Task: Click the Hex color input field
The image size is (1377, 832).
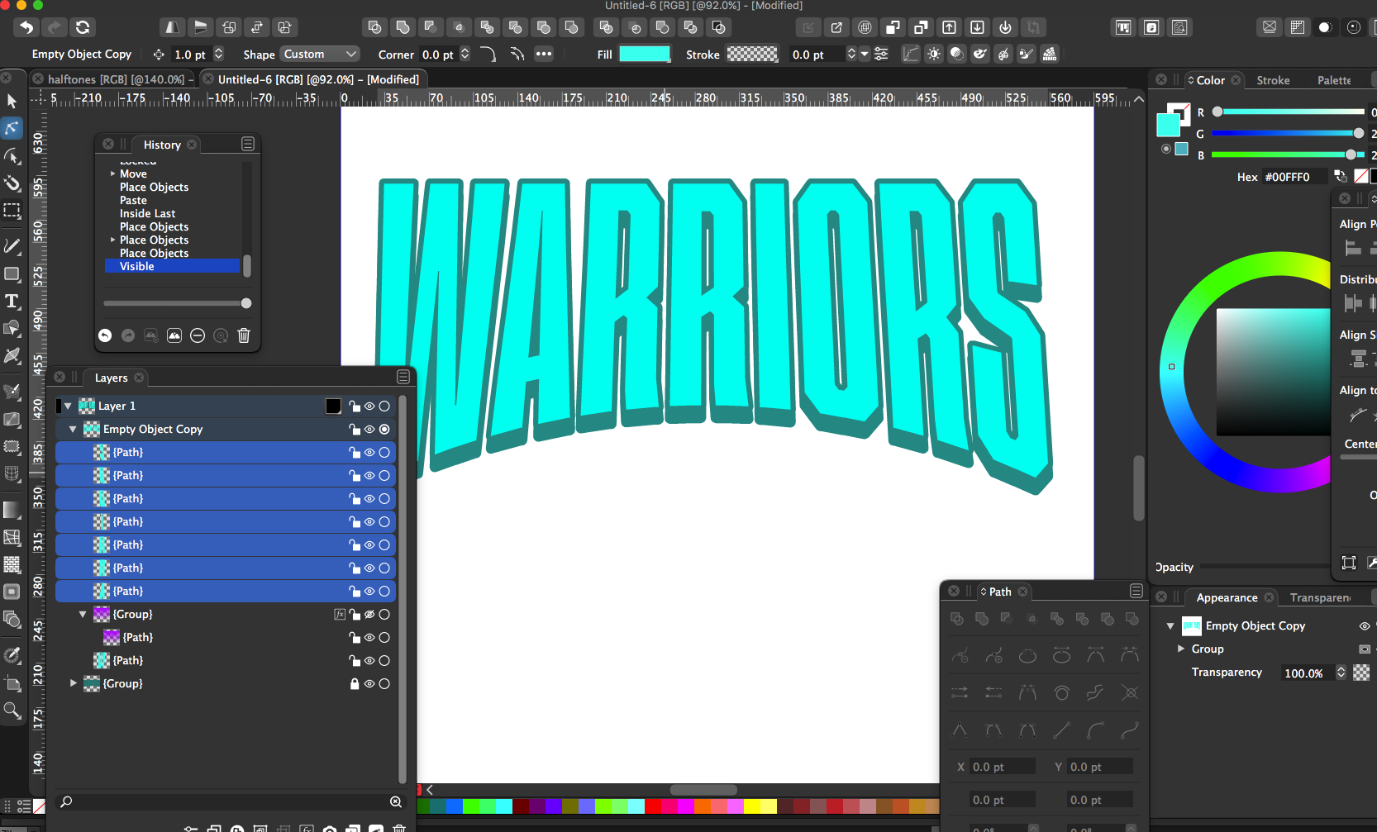Action: pyautogui.click(x=1294, y=177)
